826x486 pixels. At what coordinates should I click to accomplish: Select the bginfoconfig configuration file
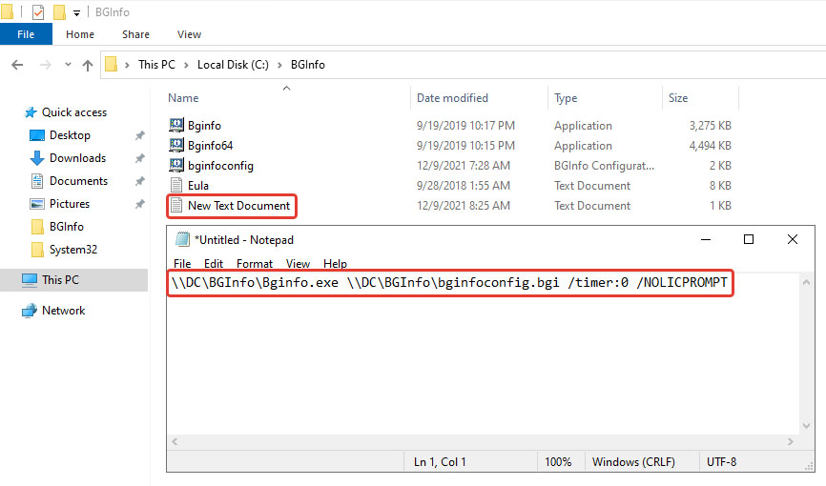click(x=219, y=166)
